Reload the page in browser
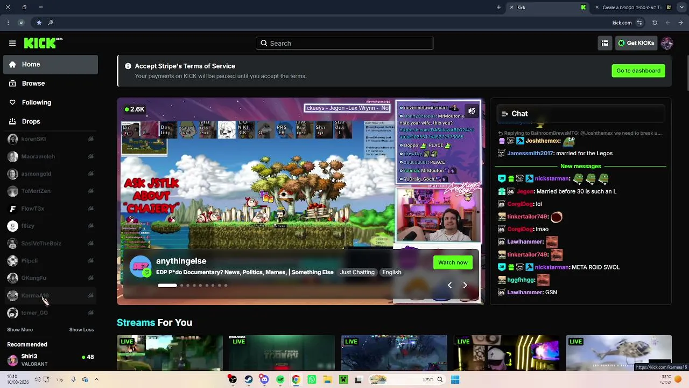 tap(655, 23)
